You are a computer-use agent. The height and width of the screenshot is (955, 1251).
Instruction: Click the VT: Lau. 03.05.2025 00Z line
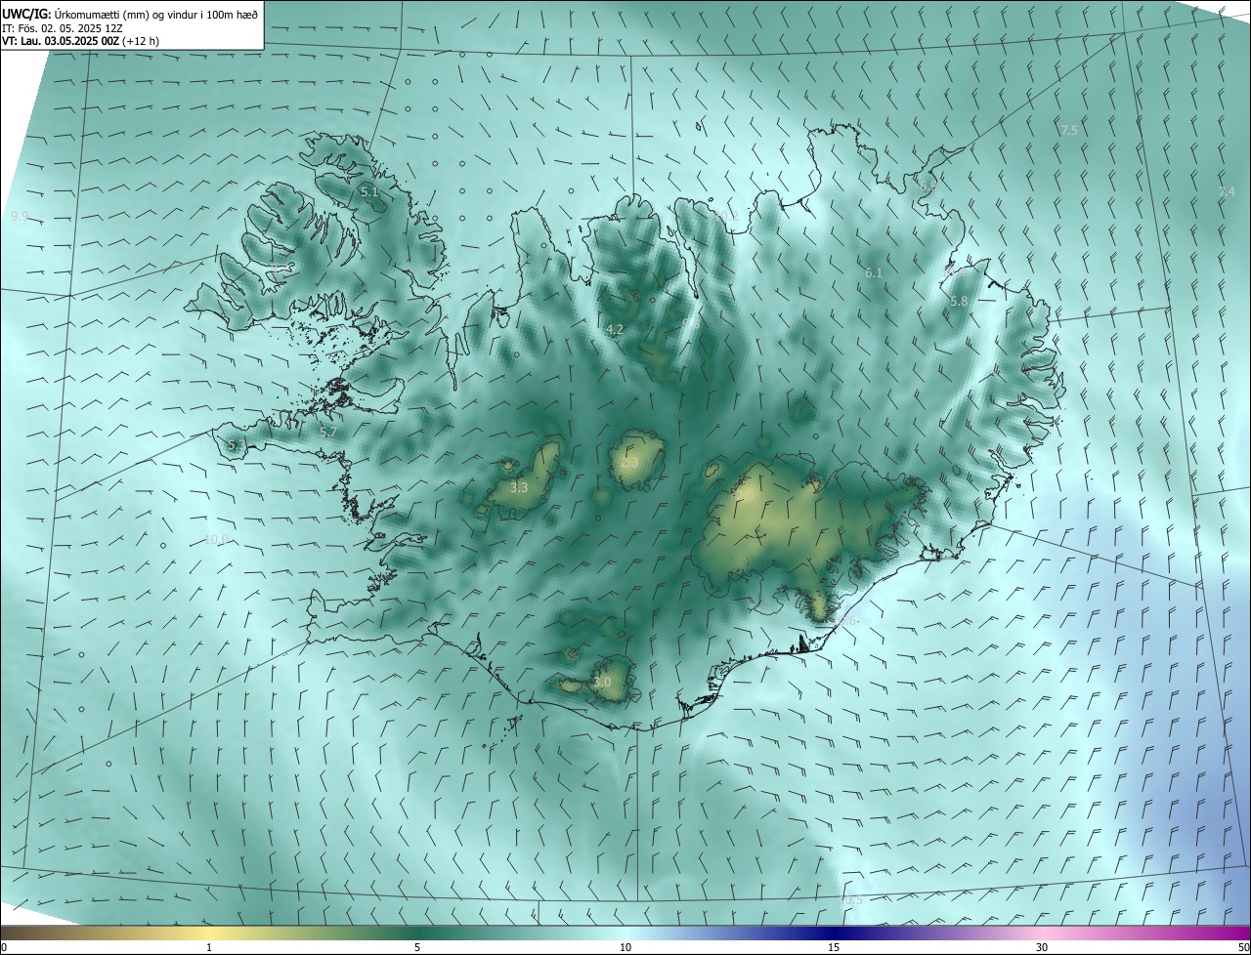point(82,42)
